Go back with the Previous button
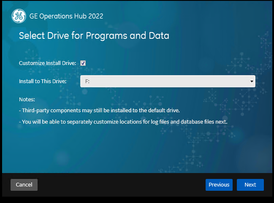The height and width of the screenshot is (203, 274). [219, 185]
